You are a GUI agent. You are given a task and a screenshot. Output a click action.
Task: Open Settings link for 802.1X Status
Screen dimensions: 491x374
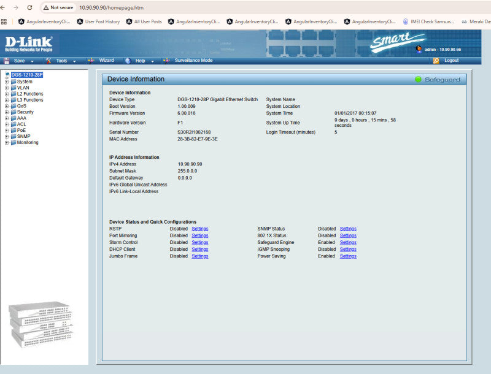[348, 236]
